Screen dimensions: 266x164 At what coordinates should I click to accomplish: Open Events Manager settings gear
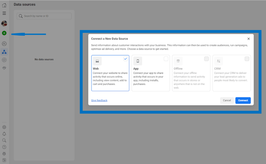pos(4,127)
